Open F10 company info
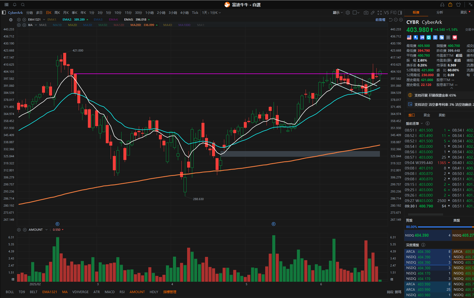 pos(393,13)
